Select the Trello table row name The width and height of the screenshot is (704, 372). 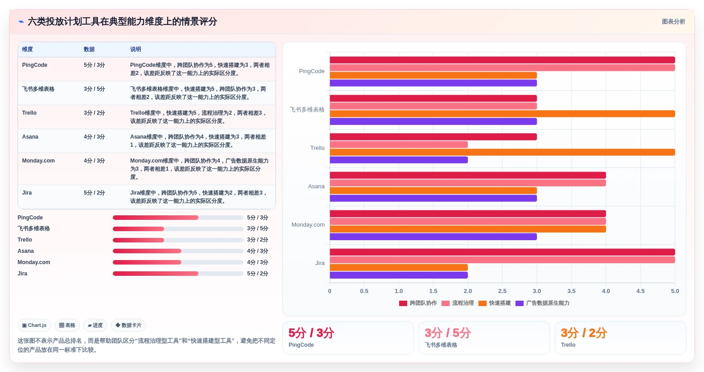pyautogui.click(x=29, y=113)
